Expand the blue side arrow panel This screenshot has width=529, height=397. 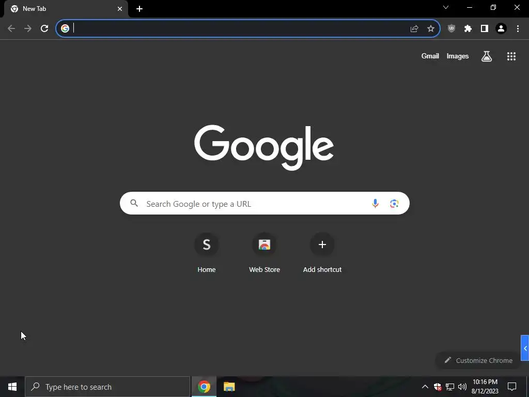tap(525, 348)
